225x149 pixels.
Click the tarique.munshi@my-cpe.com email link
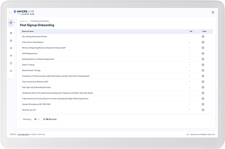coord(202,135)
